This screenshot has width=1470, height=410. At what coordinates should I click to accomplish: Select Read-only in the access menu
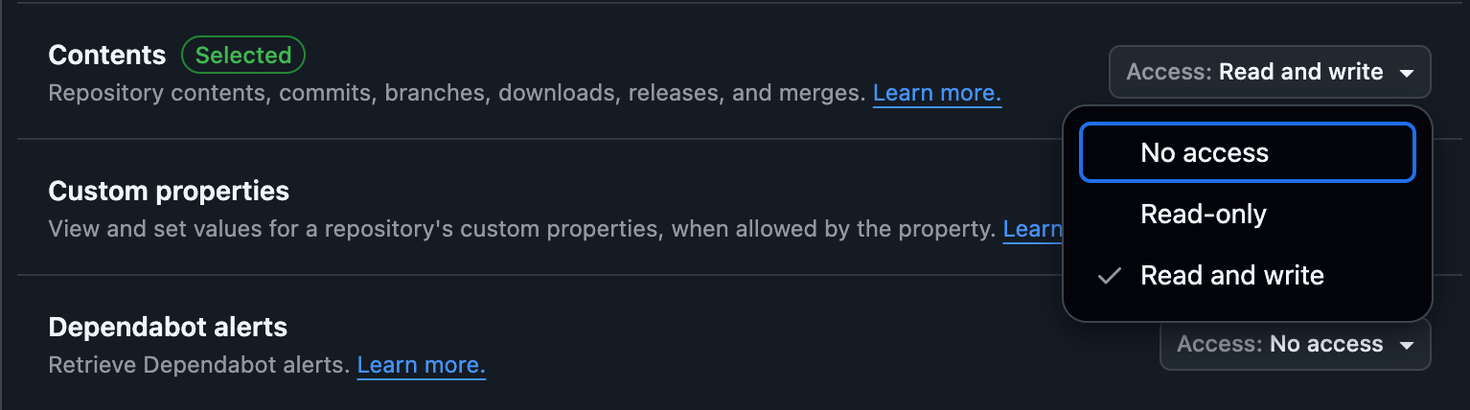1247,214
